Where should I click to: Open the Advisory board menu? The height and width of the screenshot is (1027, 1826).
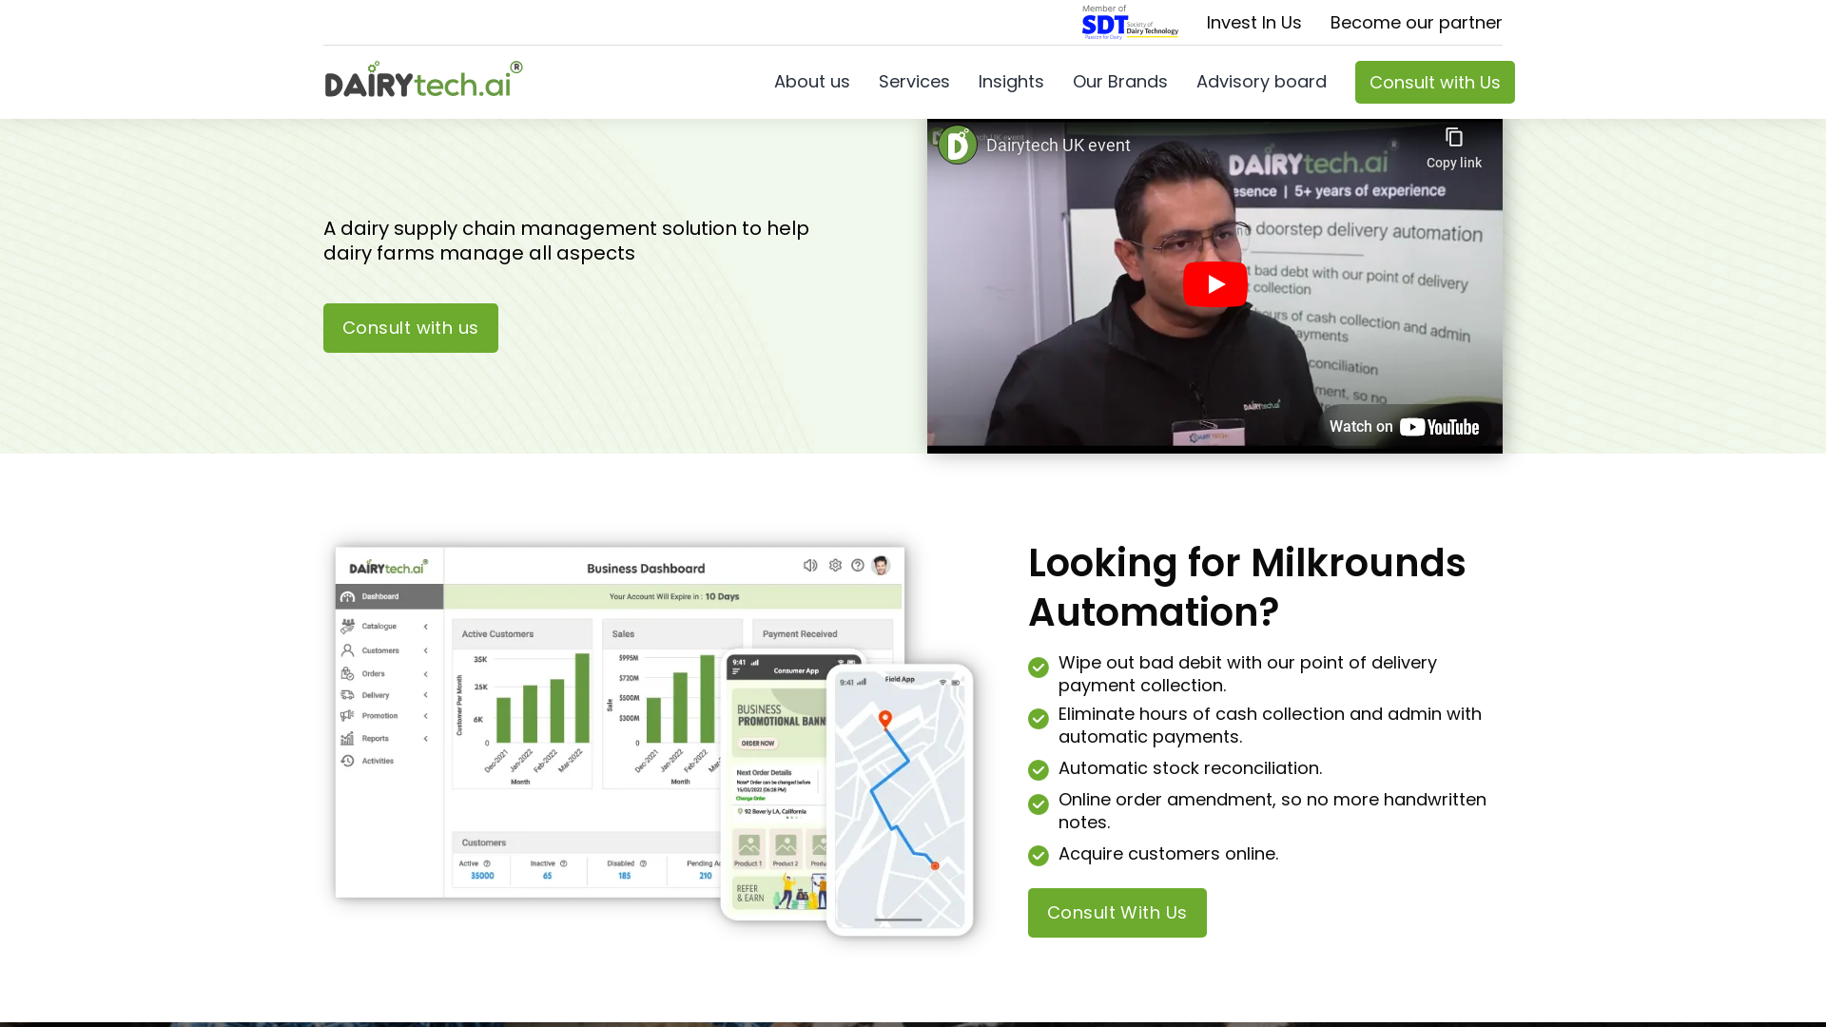[1261, 82]
